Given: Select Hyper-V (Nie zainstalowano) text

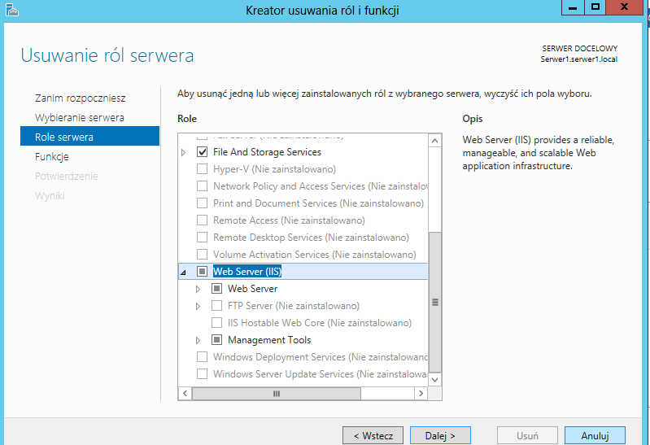Looking at the screenshot, I should click(274, 169).
